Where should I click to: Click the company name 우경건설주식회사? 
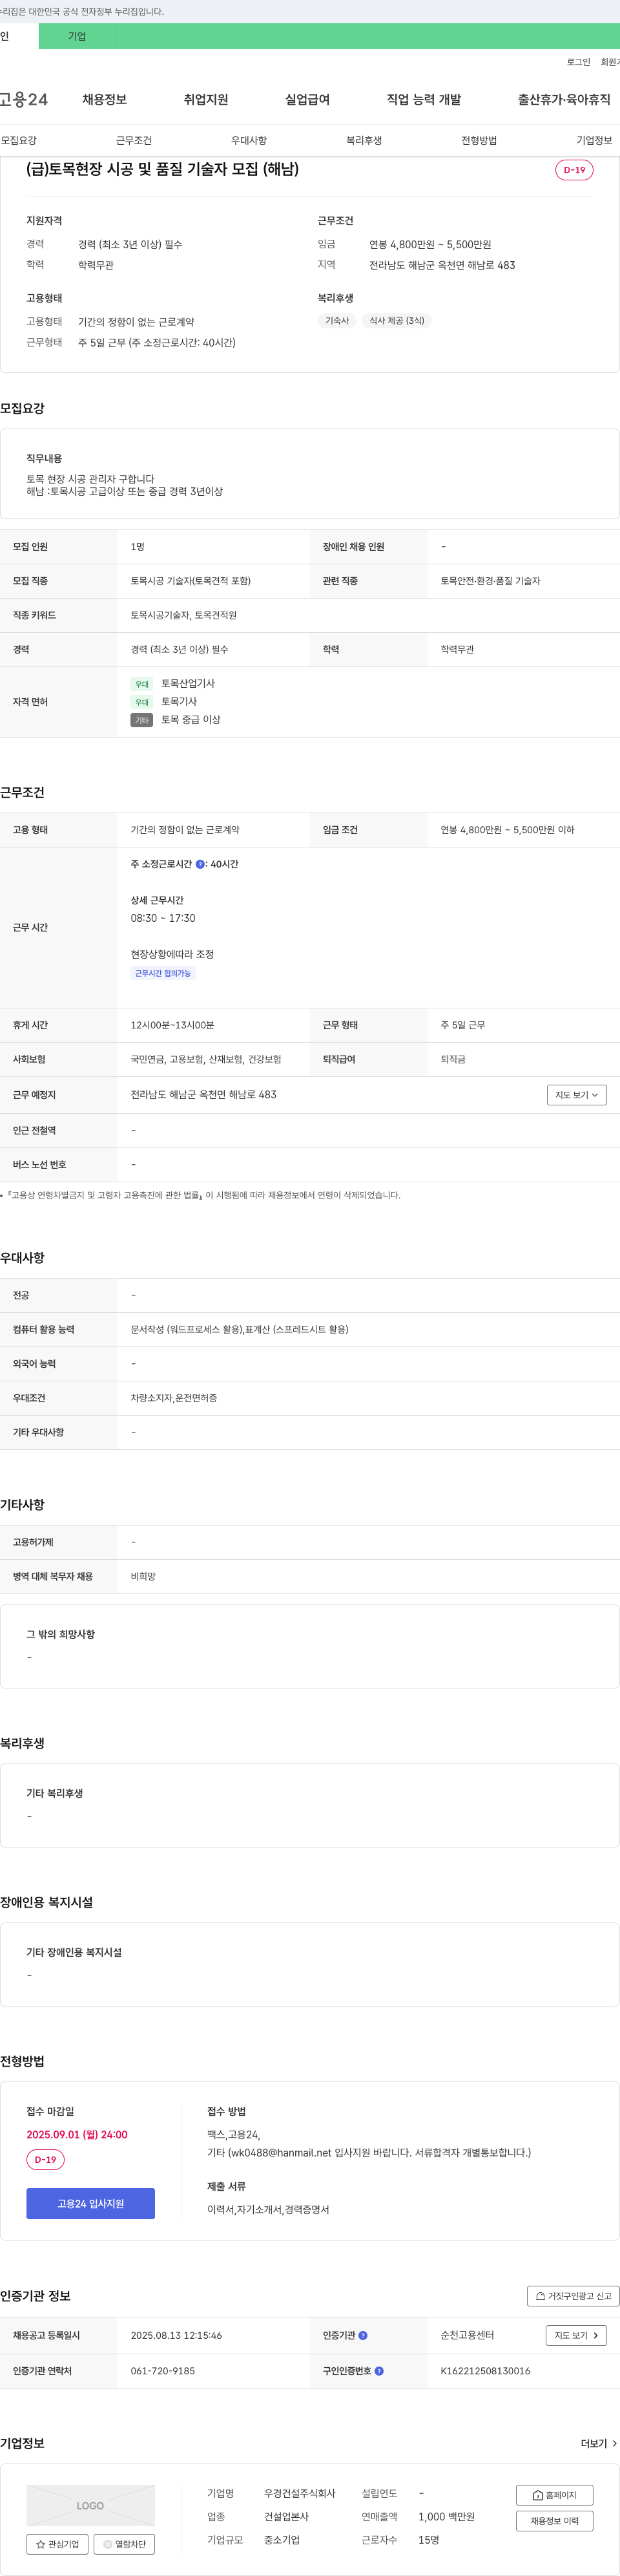[300, 2494]
